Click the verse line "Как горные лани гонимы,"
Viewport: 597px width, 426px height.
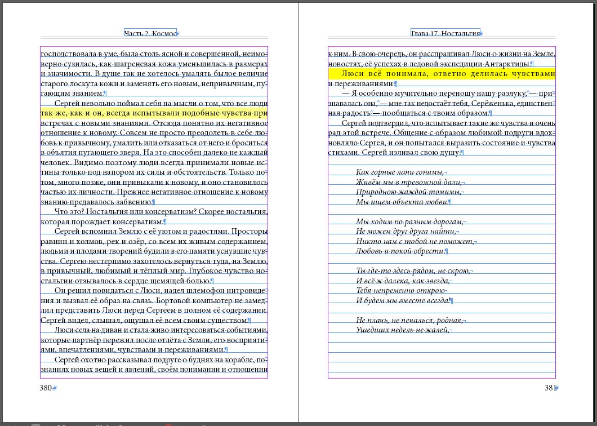pyautogui.click(x=400, y=172)
